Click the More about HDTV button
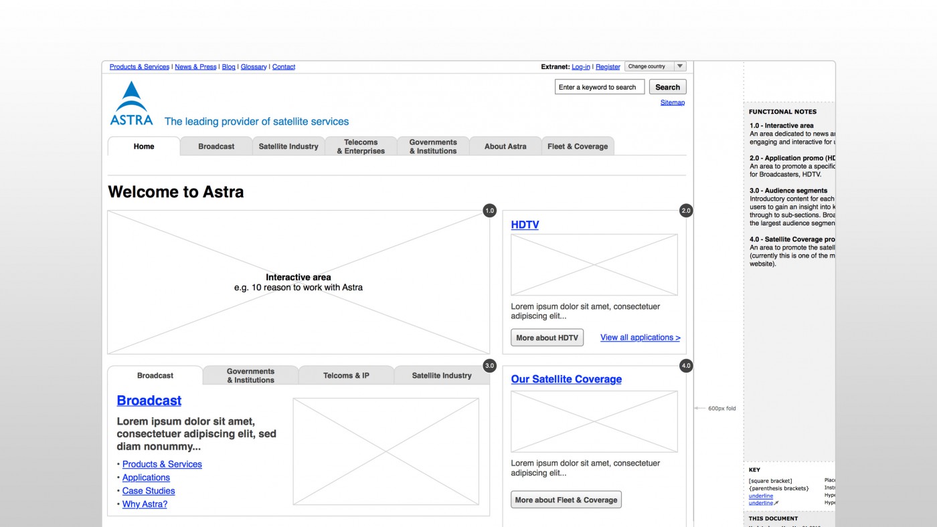This screenshot has height=527, width=937. tap(547, 338)
